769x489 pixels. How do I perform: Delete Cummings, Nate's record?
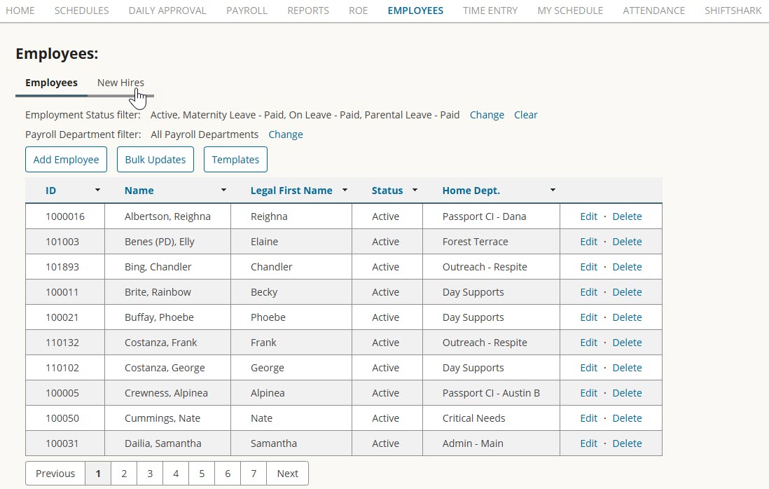point(627,418)
